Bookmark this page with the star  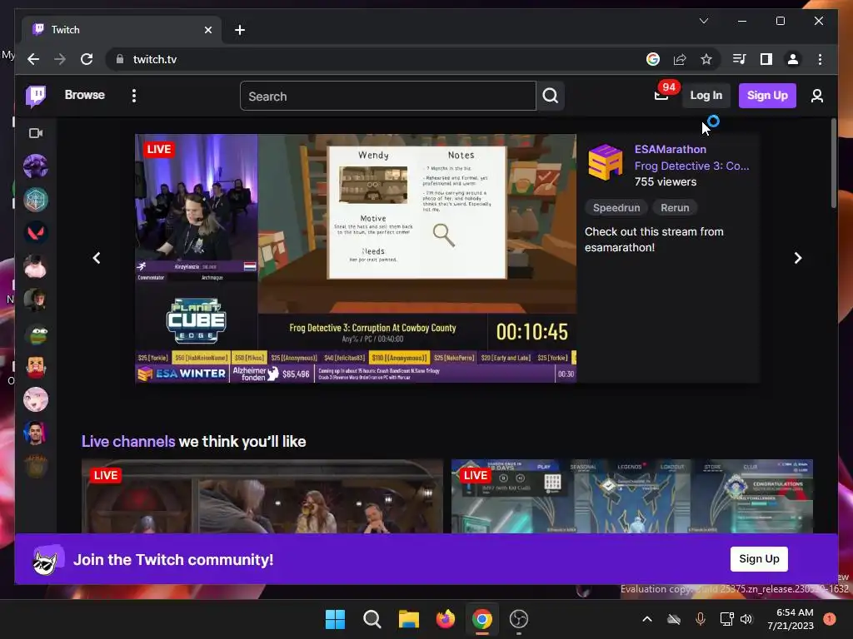(x=706, y=59)
